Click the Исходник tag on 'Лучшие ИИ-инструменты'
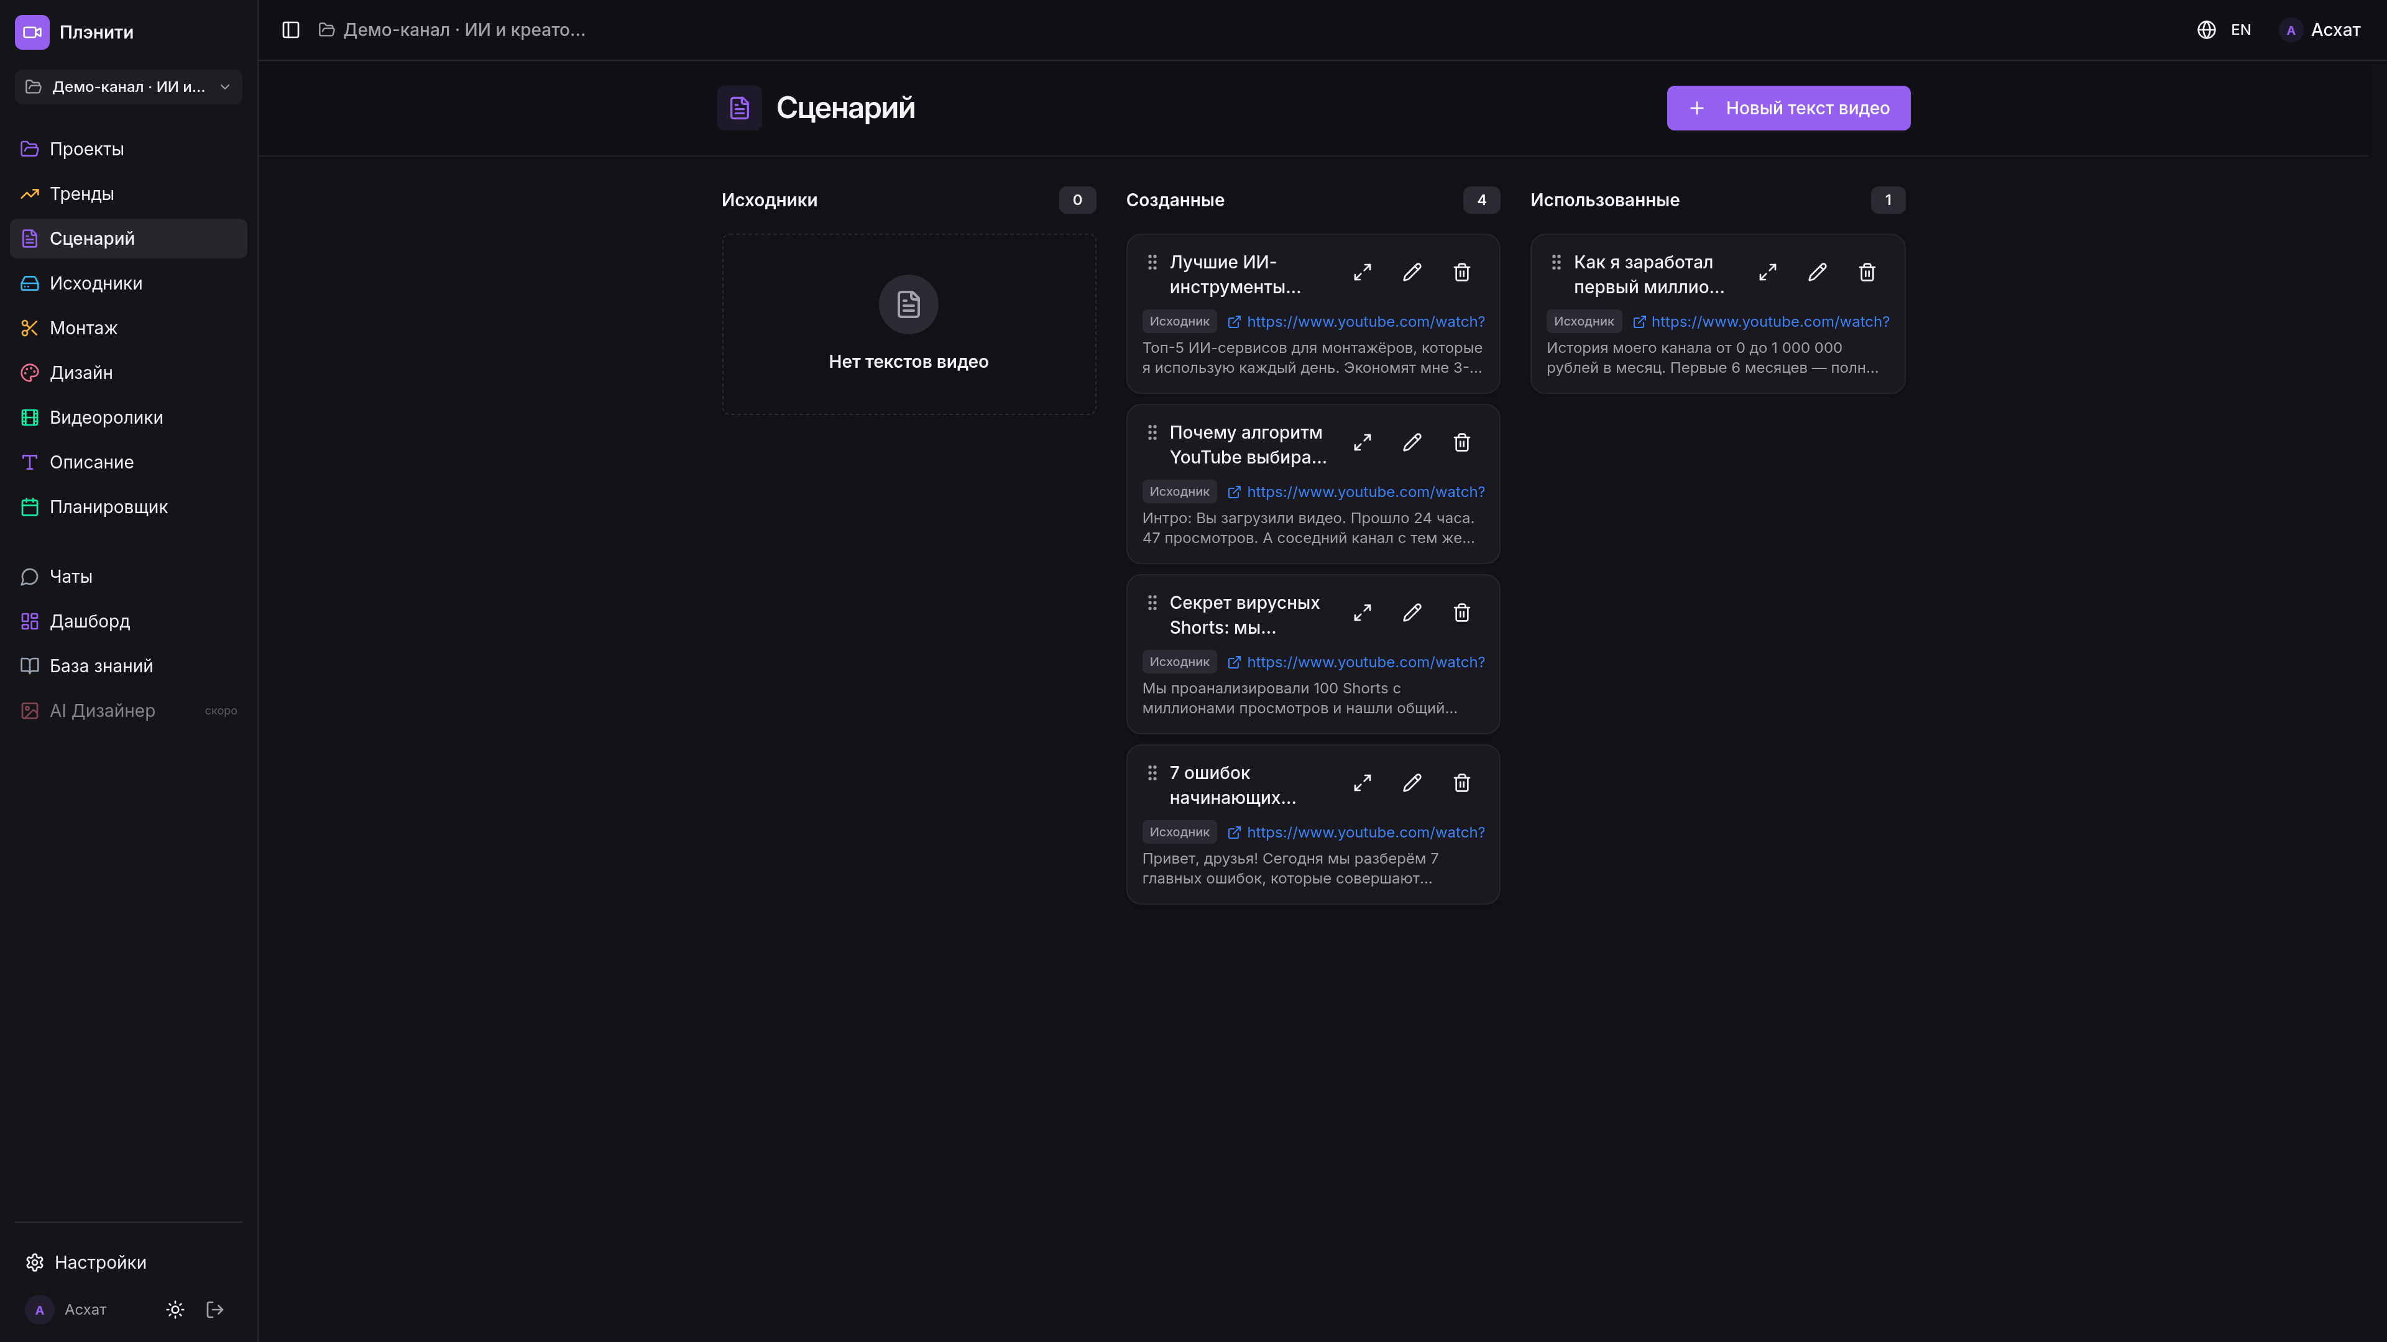 [1180, 321]
